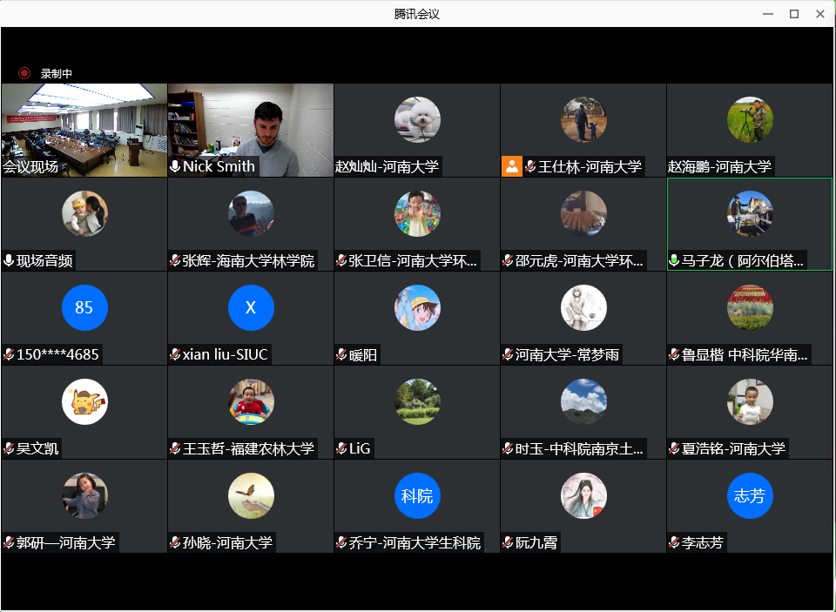Viewport: 836px width, 612px height.
Task: Click the muted mic icon beside xian liu-SIUC
Action: [175, 354]
